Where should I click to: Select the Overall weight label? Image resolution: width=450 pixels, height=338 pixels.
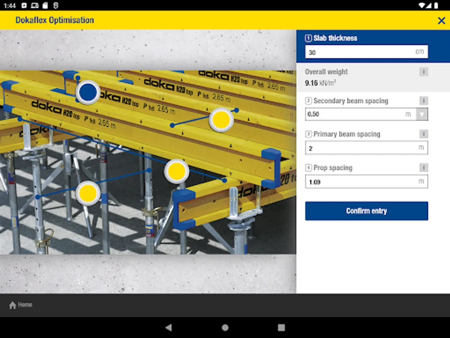pyautogui.click(x=326, y=72)
